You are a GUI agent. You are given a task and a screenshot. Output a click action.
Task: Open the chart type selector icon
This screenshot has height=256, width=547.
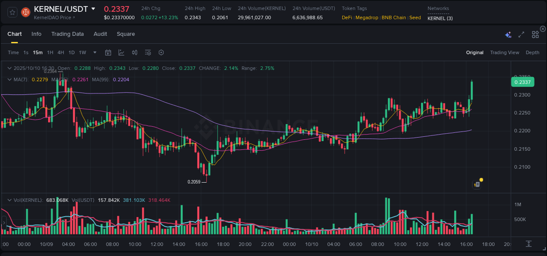(x=121, y=52)
